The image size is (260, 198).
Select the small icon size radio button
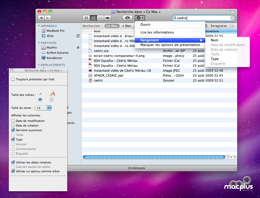click(40, 100)
